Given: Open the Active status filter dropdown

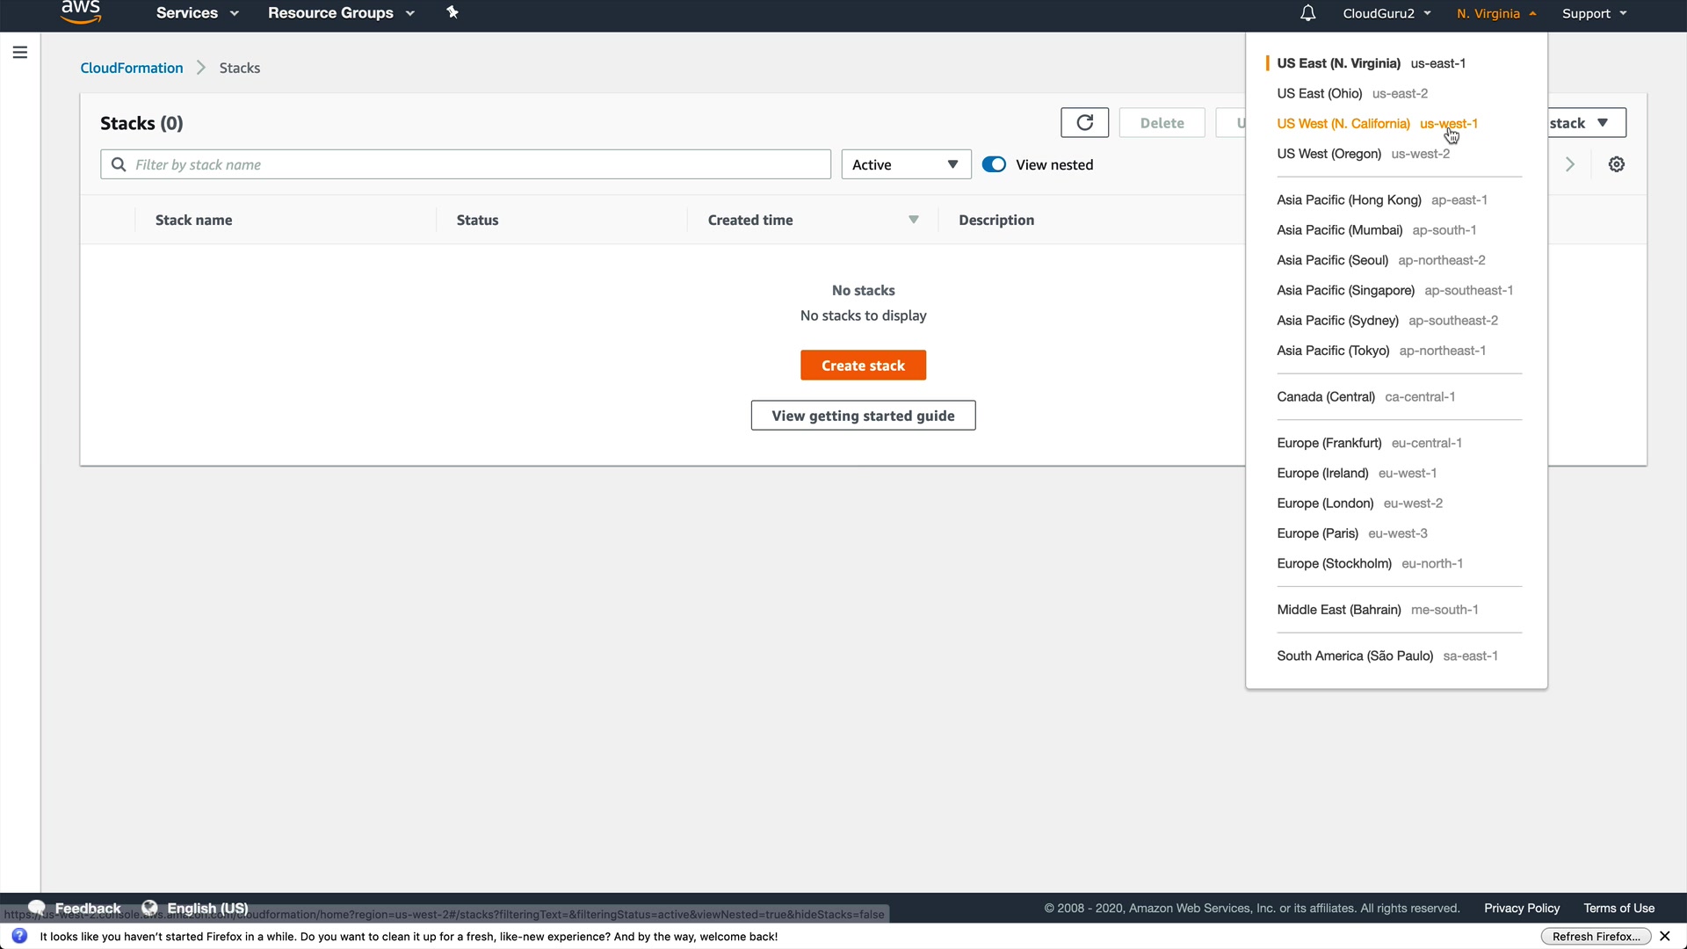Looking at the screenshot, I should tap(906, 164).
